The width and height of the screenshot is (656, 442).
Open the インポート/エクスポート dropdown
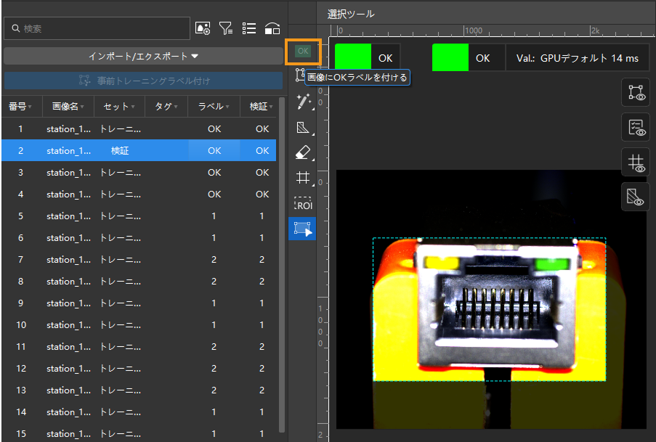click(143, 56)
